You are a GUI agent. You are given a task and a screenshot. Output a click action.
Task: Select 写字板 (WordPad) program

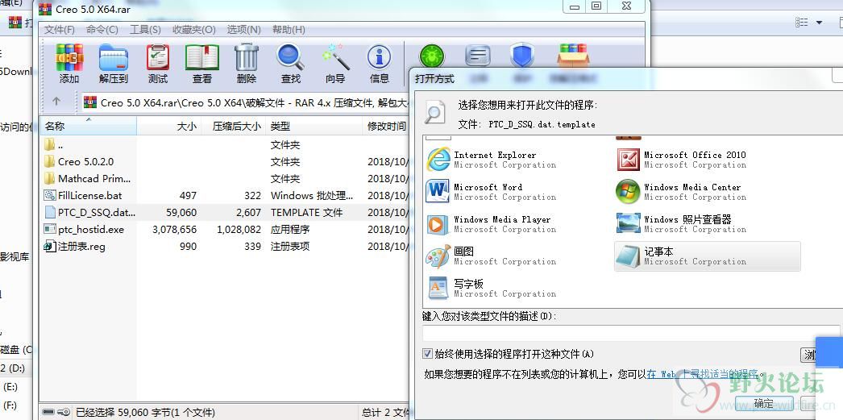[492, 289]
